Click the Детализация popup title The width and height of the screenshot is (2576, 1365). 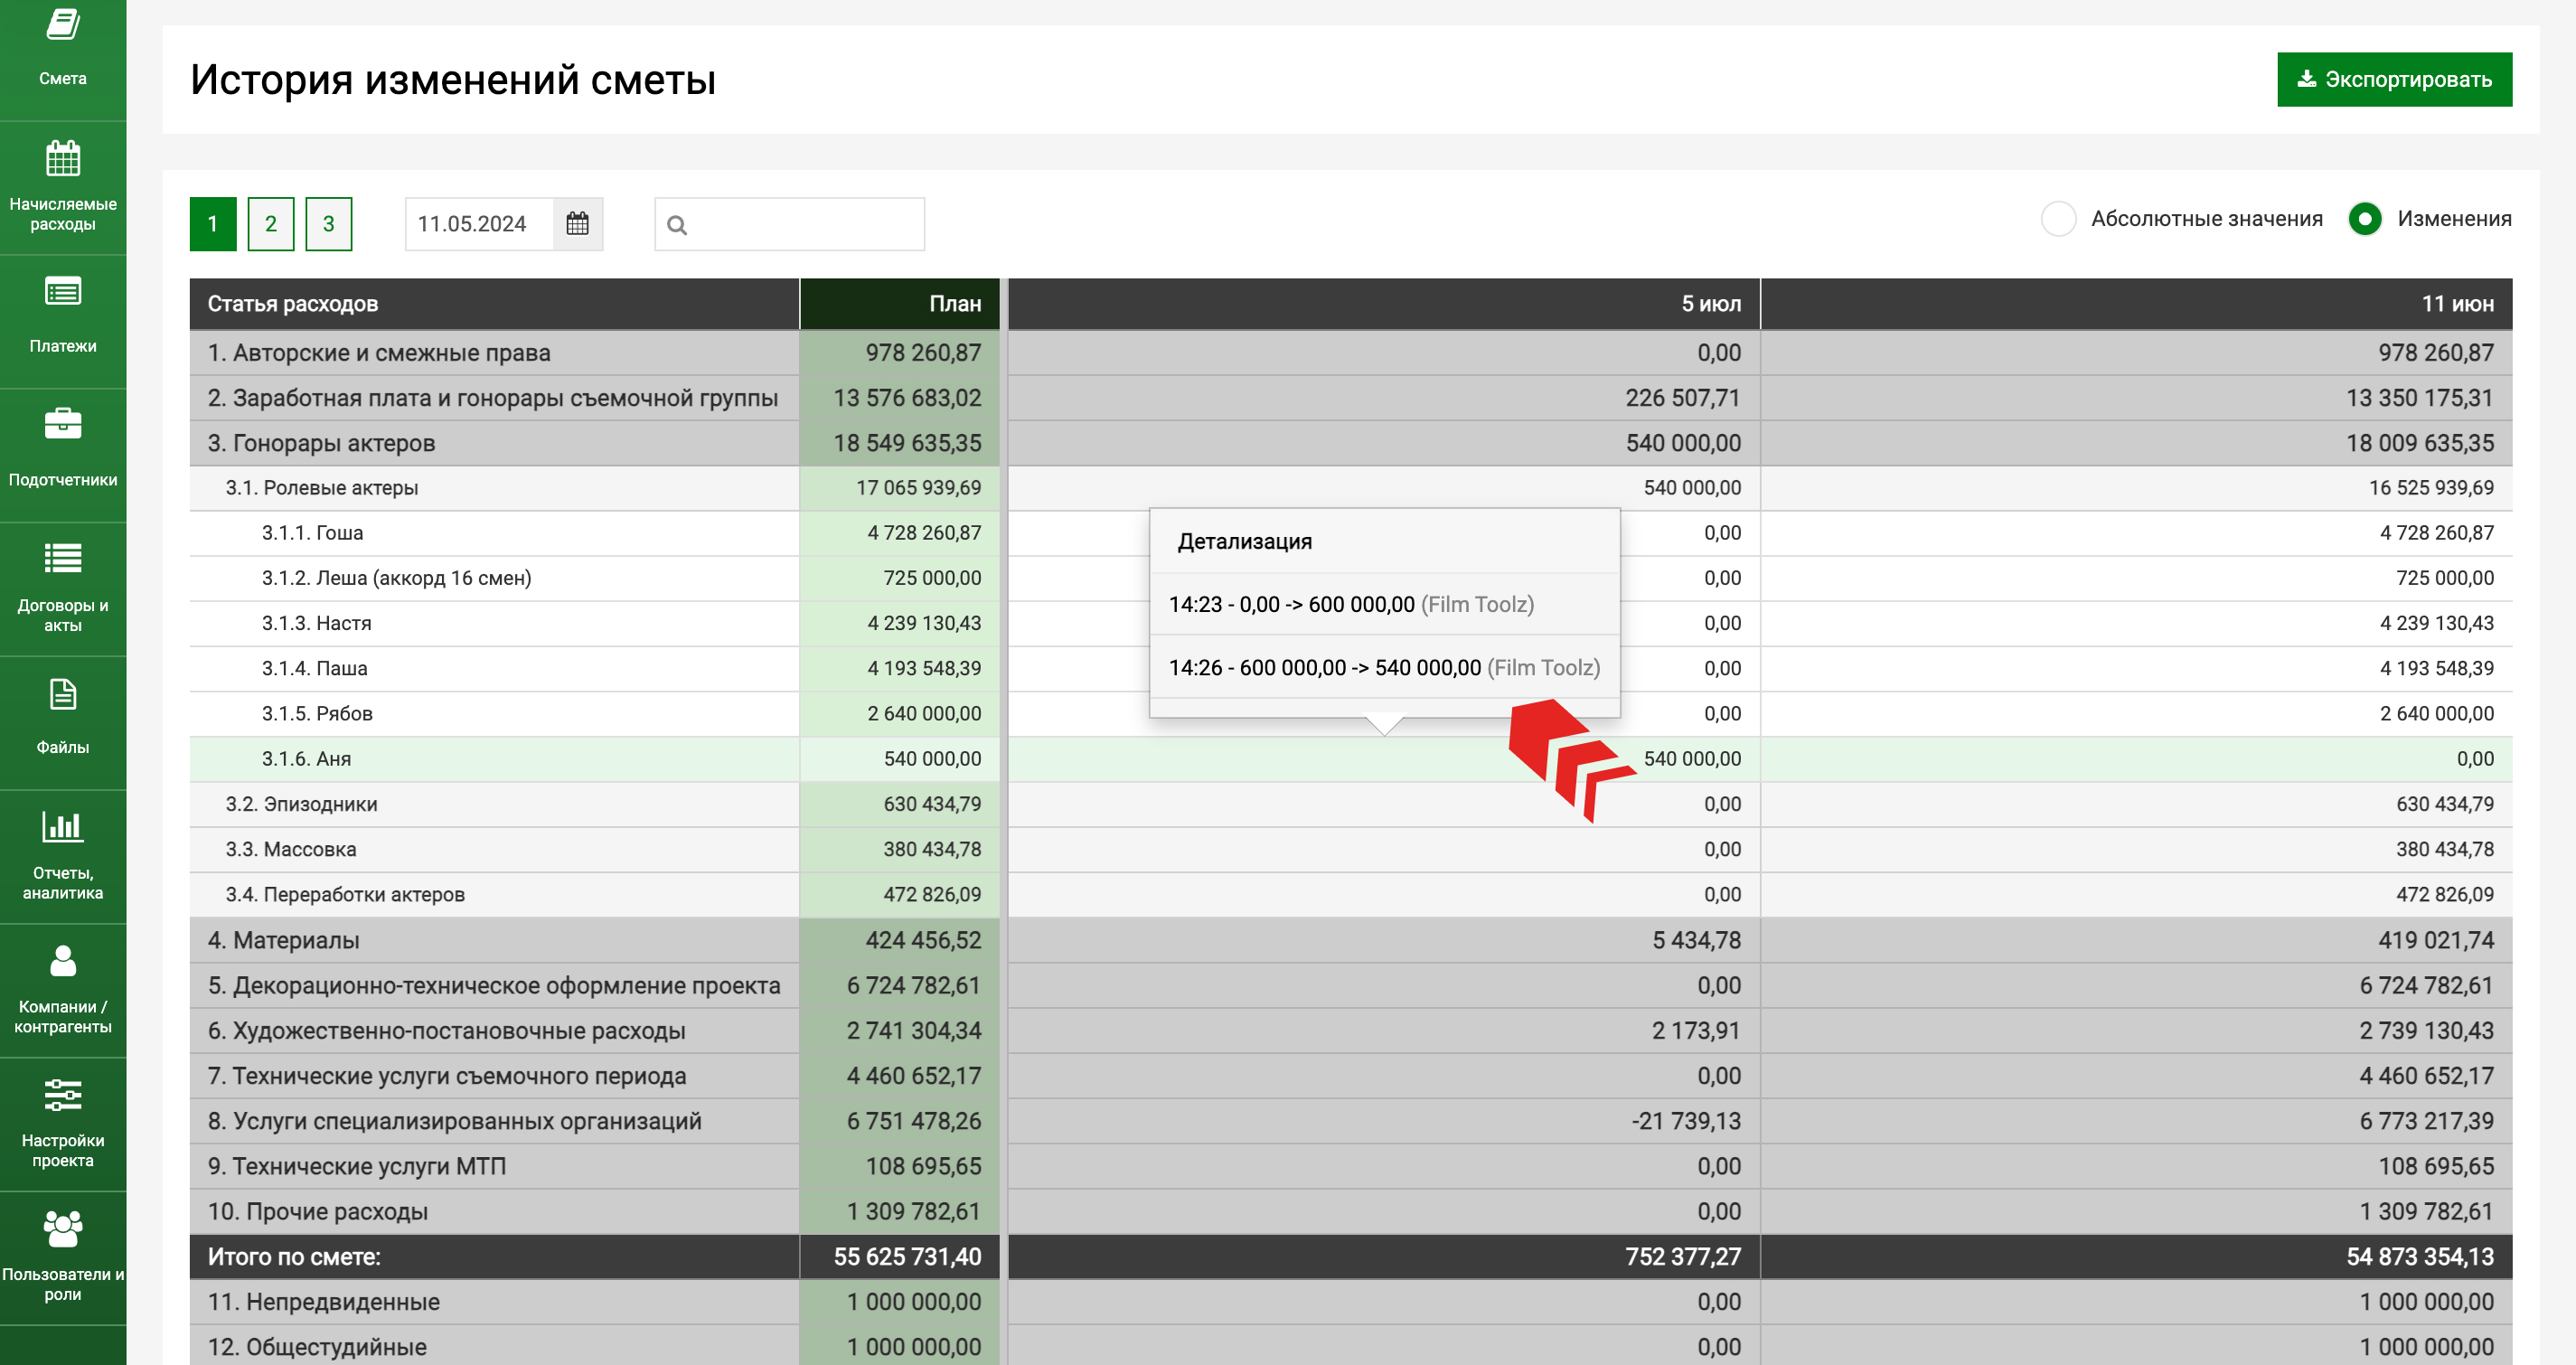point(1244,541)
